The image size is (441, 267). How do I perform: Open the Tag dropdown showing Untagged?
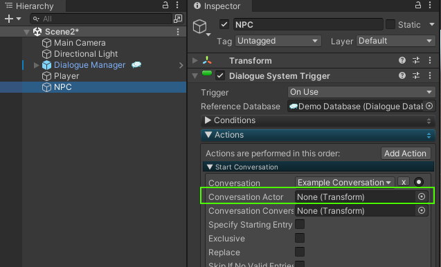278,41
